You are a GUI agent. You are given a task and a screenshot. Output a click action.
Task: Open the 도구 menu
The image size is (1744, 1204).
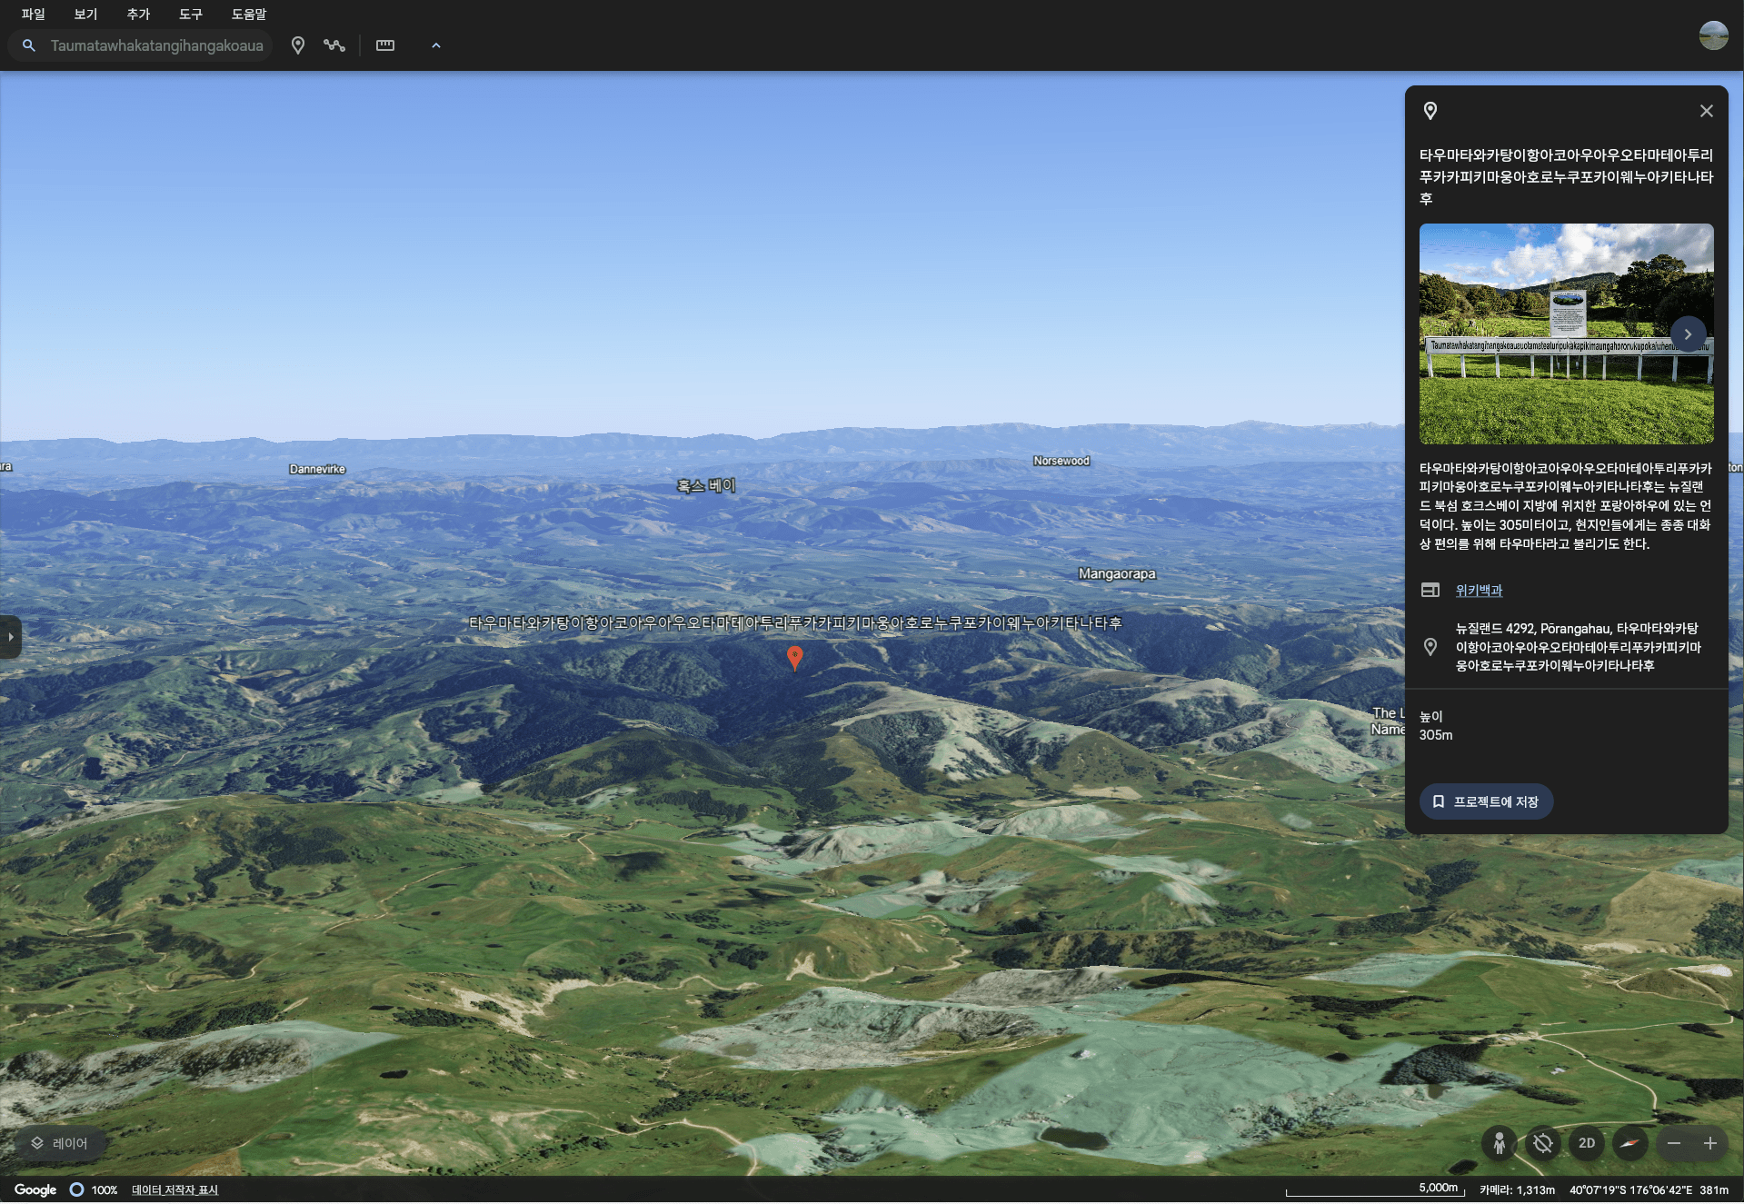pyautogui.click(x=191, y=14)
